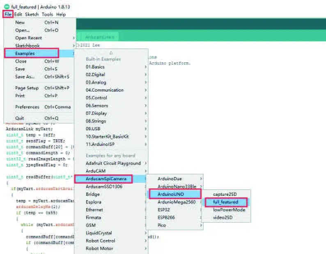
Task: Open the lowPowerMode example sketch
Action: [x=226, y=210]
